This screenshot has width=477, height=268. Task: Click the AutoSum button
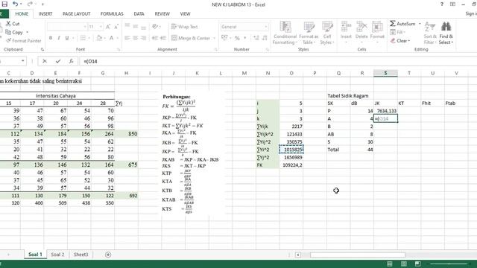coord(402,23)
